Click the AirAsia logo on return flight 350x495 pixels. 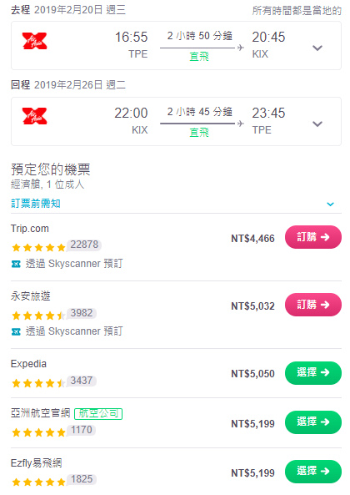34,116
